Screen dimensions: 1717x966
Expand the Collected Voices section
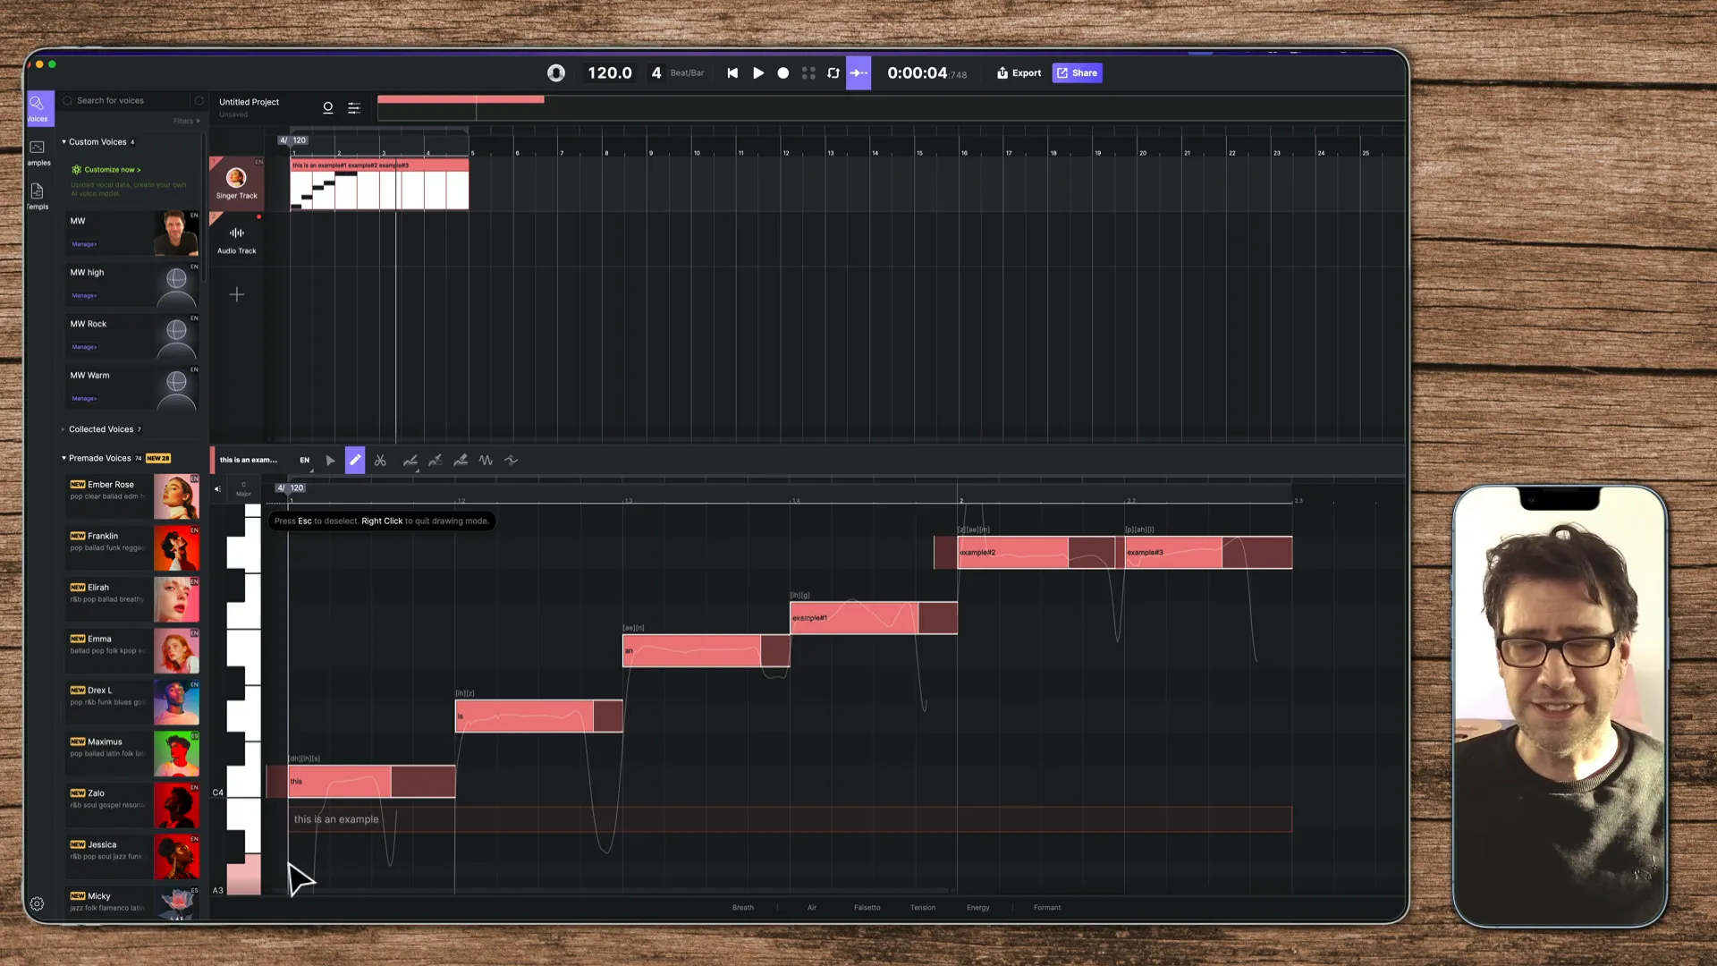click(x=63, y=429)
